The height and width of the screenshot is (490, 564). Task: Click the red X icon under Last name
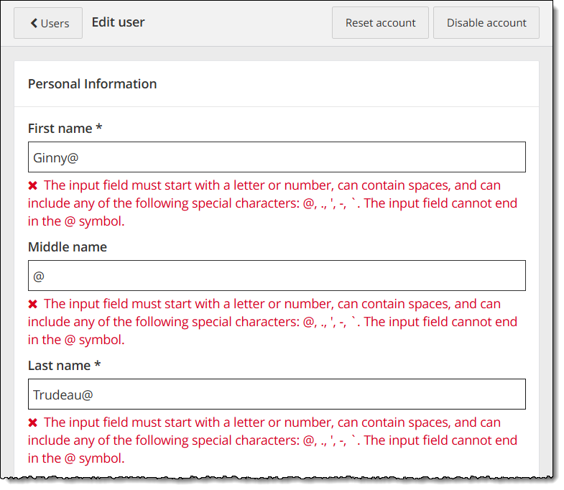[x=33, y=423]
